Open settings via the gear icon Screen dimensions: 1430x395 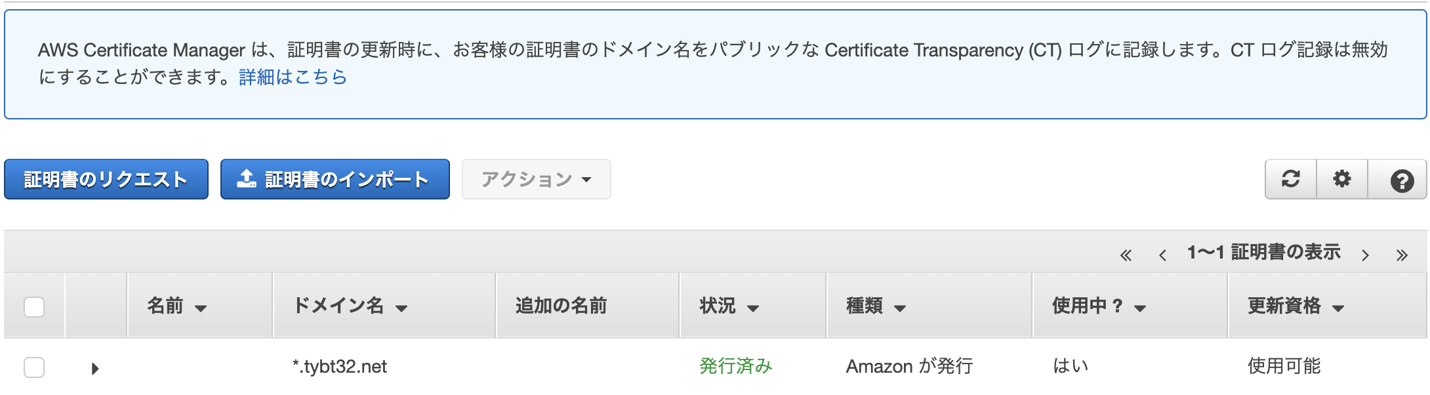tap(1341, 179)
